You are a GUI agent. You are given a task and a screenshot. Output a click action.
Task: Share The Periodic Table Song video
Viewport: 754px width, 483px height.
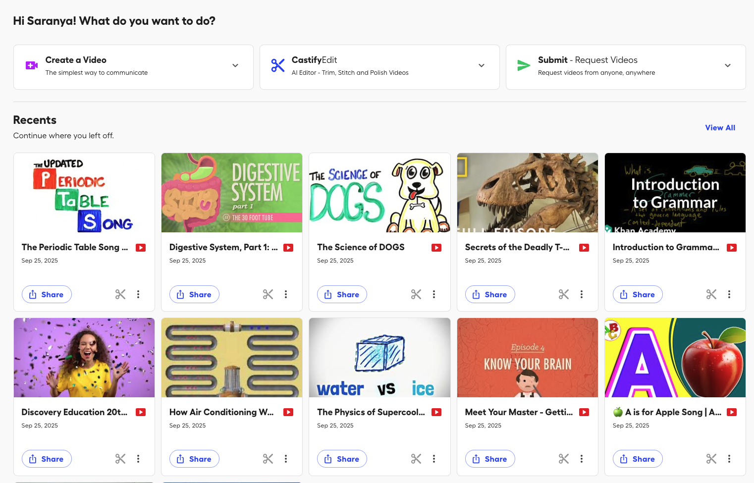[47, 294]
